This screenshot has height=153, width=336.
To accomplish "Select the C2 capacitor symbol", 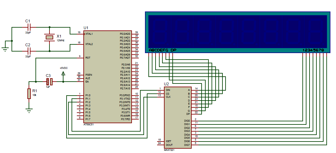I will point(29,51).
